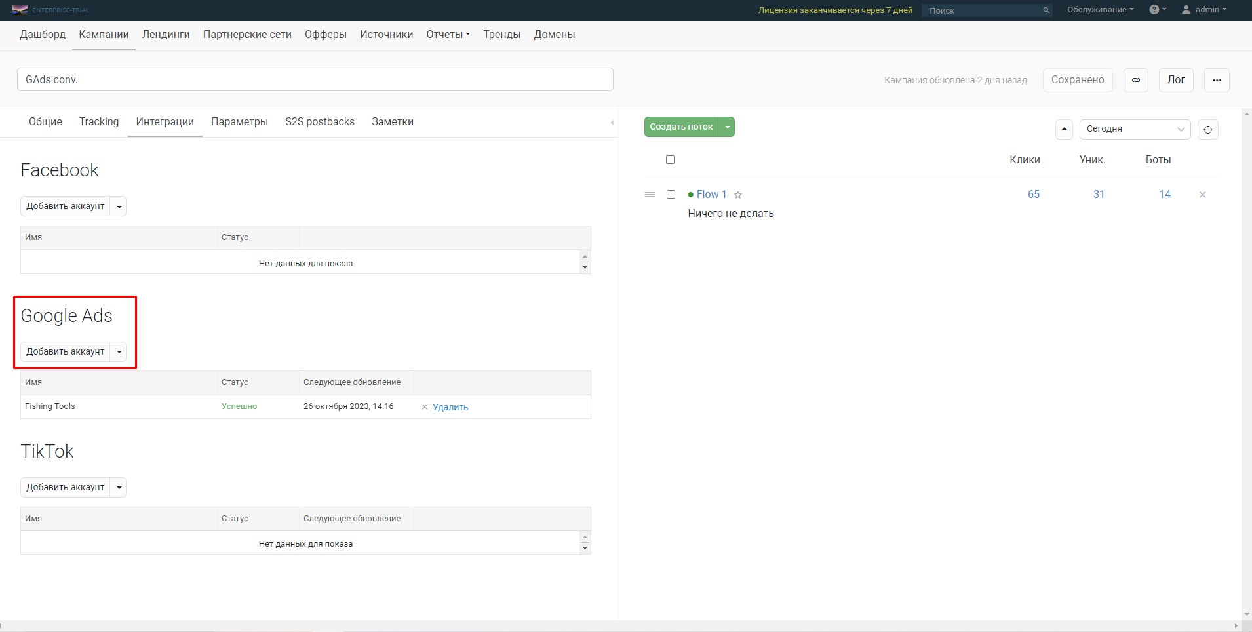This screenshot has width=1252, height=632.
Task: Click the up-arrow collapse stats button
Action: click(x=1064, y=129)
